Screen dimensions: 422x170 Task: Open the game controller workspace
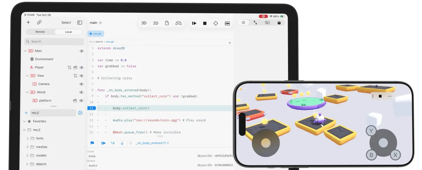point(179,23)
